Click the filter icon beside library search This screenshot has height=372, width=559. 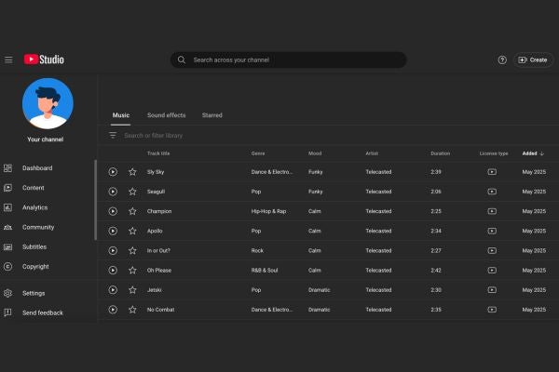click(113, 136)
